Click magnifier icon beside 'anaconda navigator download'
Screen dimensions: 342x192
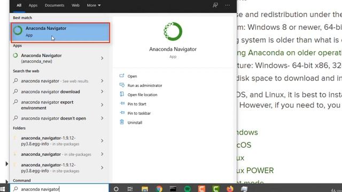[x=15, y=91]
